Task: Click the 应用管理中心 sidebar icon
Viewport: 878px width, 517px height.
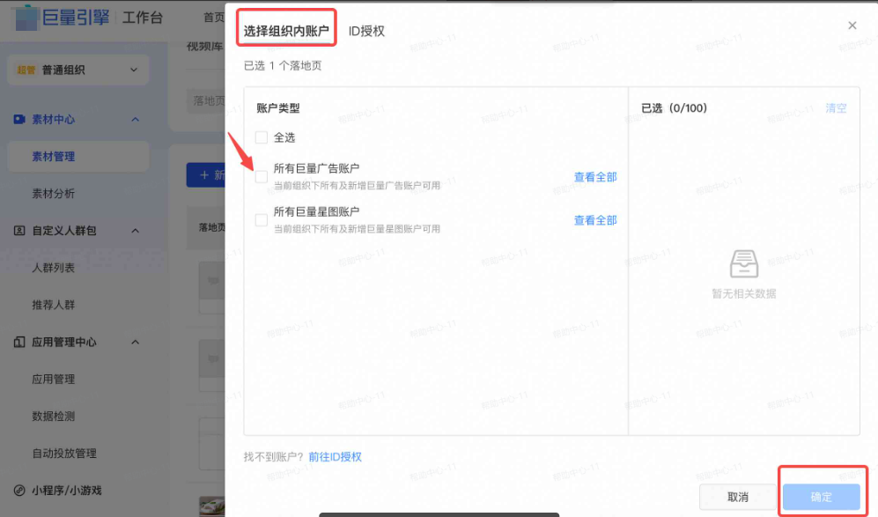Action: coord(19,343)
